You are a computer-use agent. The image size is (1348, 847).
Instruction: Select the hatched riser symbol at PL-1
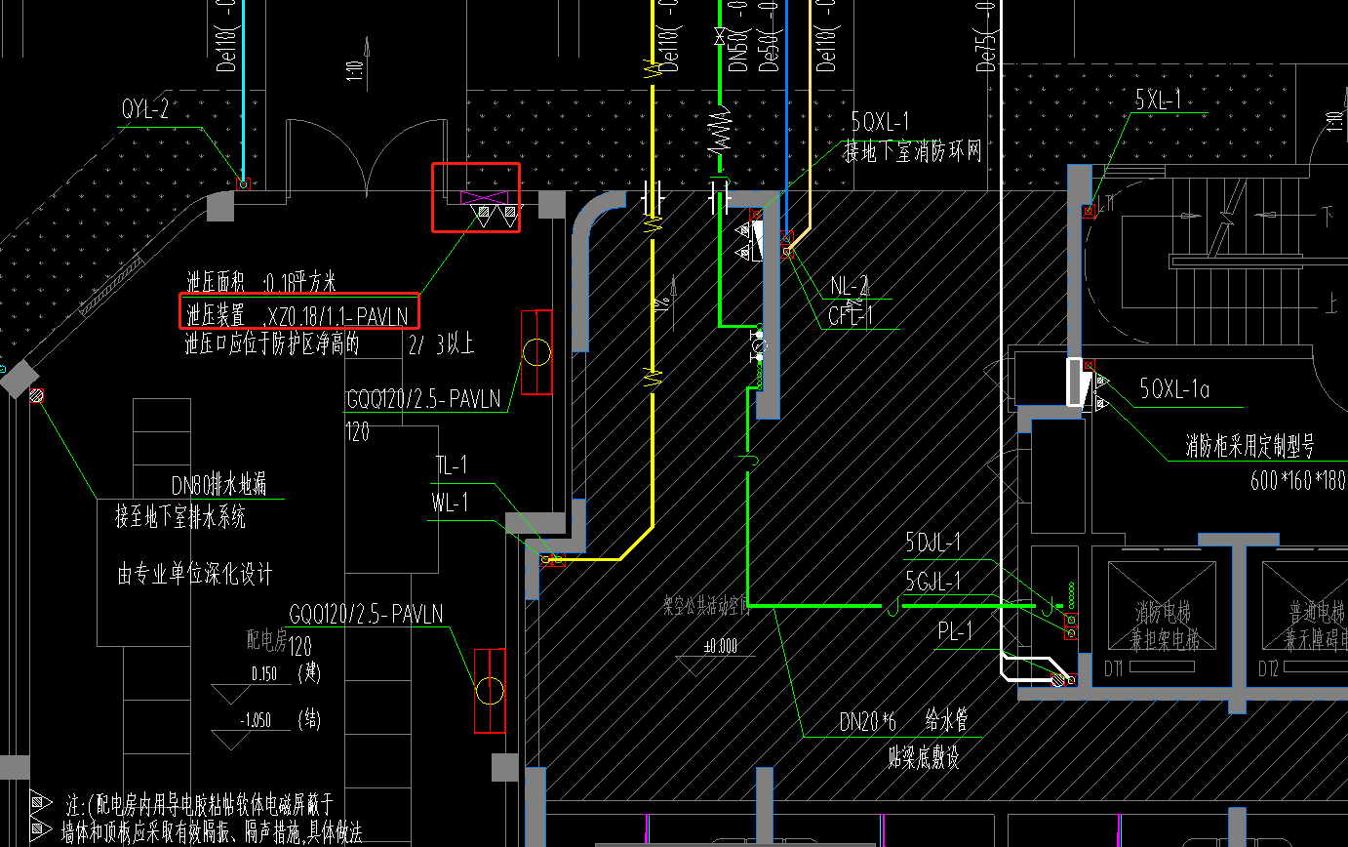coord(1057,681)
